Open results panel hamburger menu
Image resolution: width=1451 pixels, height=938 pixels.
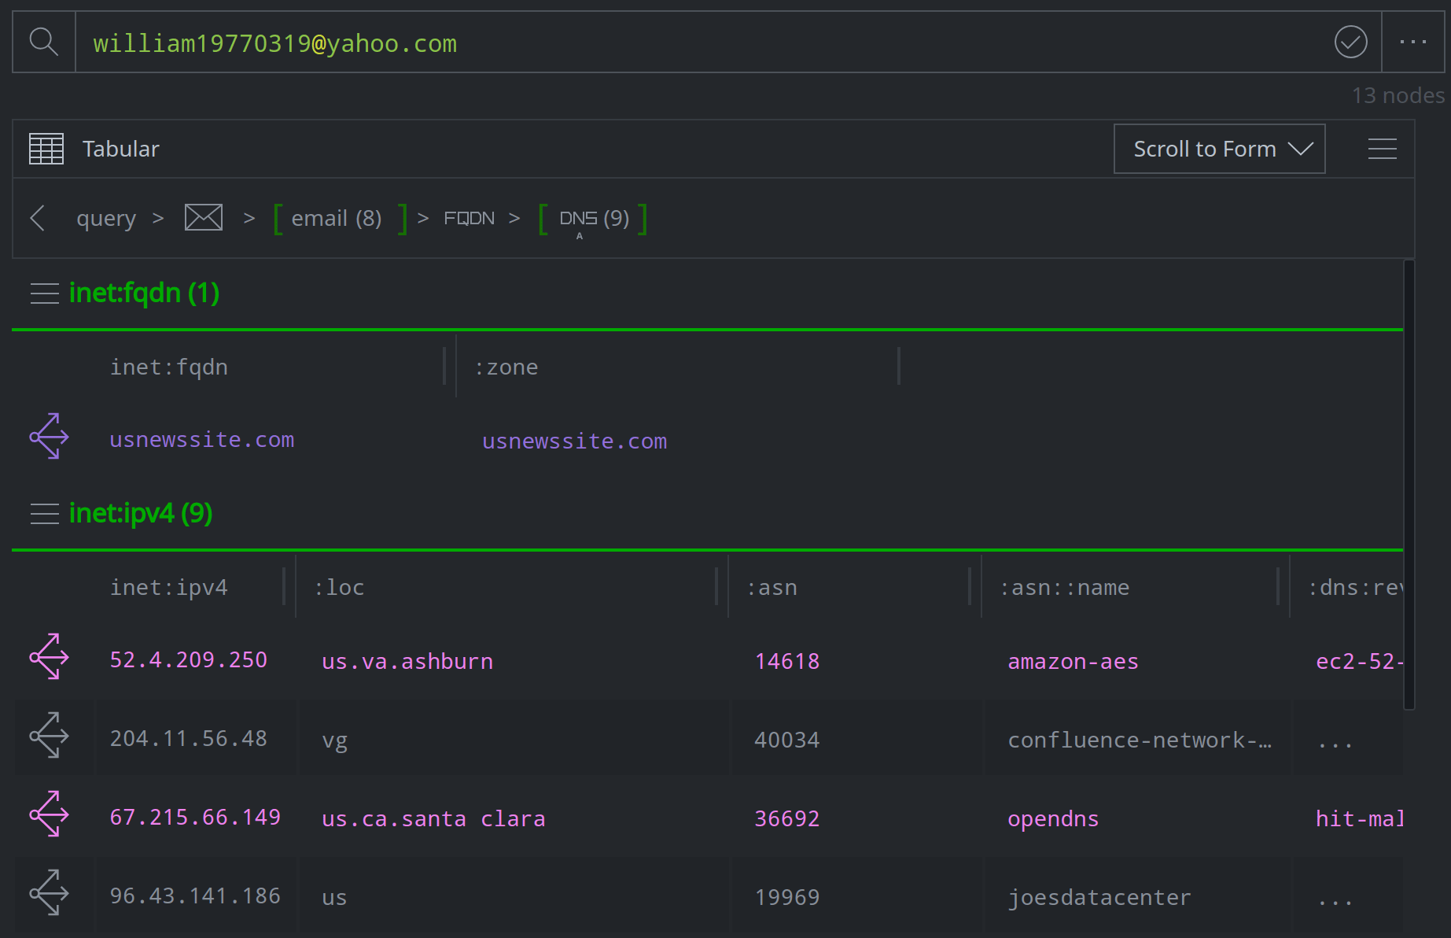coord(1382,149)
